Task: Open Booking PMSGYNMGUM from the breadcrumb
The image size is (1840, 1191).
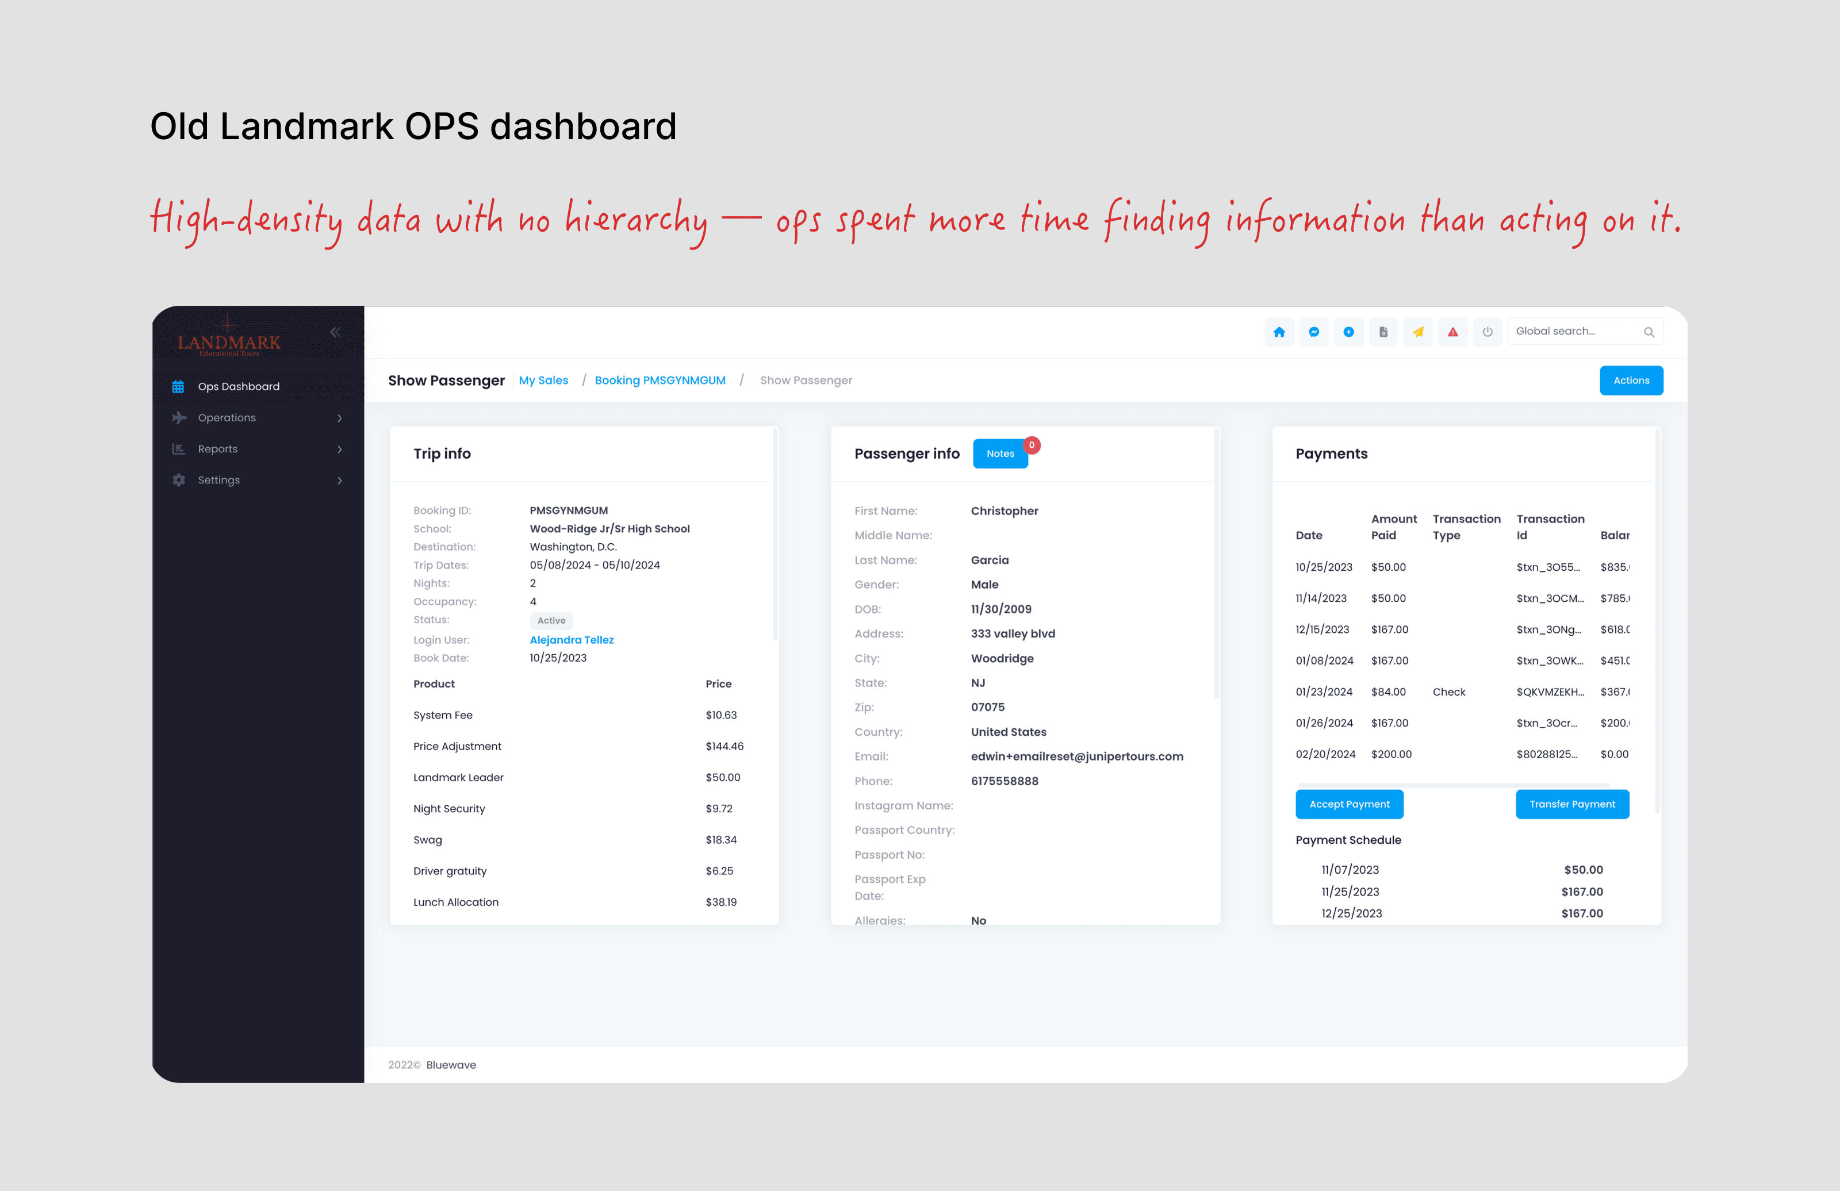Action: tap(660, 379)
